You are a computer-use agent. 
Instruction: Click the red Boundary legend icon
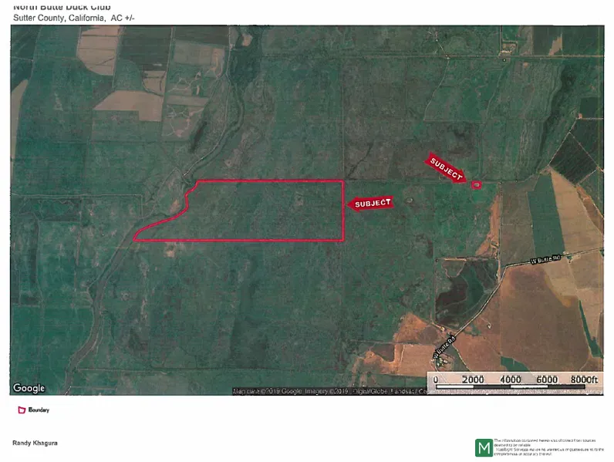point(21,410)
